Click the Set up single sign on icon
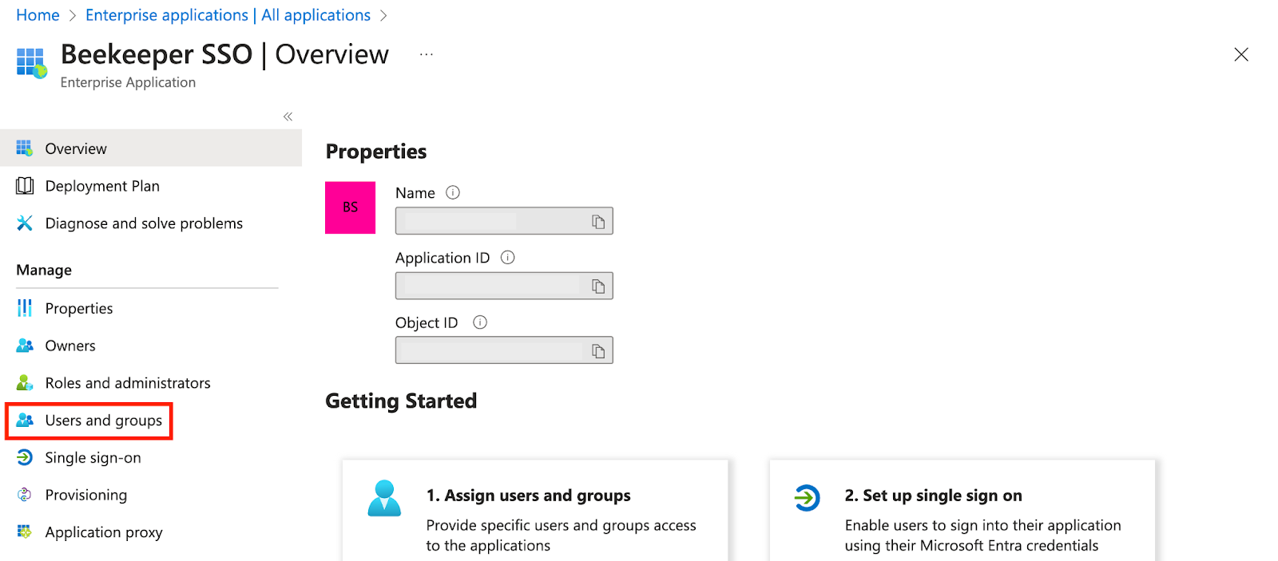Image resolution: width=1278 pixels, height=561 pixels. [x=807, y=498]
